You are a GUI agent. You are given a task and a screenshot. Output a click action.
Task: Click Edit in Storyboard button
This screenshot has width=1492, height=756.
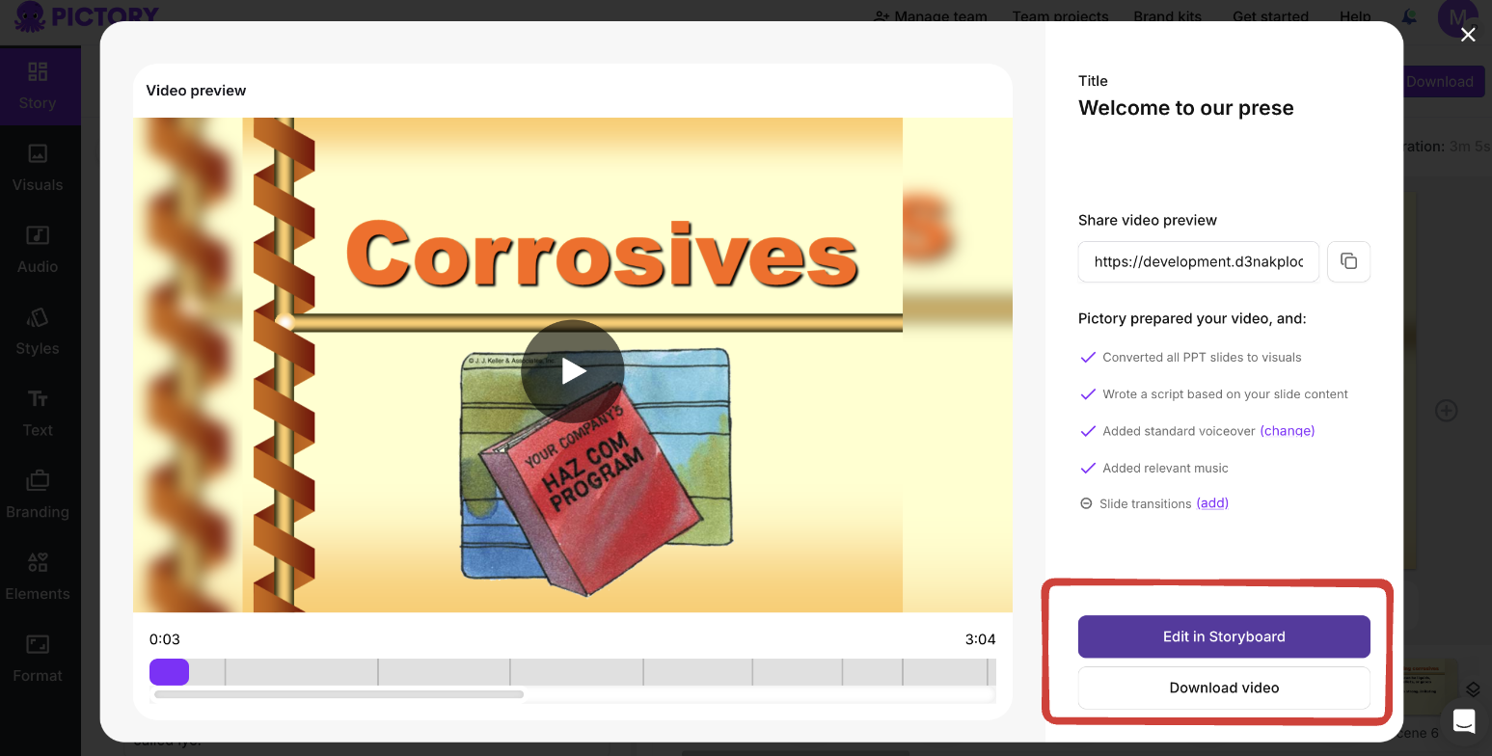pyautogui.click(x=1224, y=636)
